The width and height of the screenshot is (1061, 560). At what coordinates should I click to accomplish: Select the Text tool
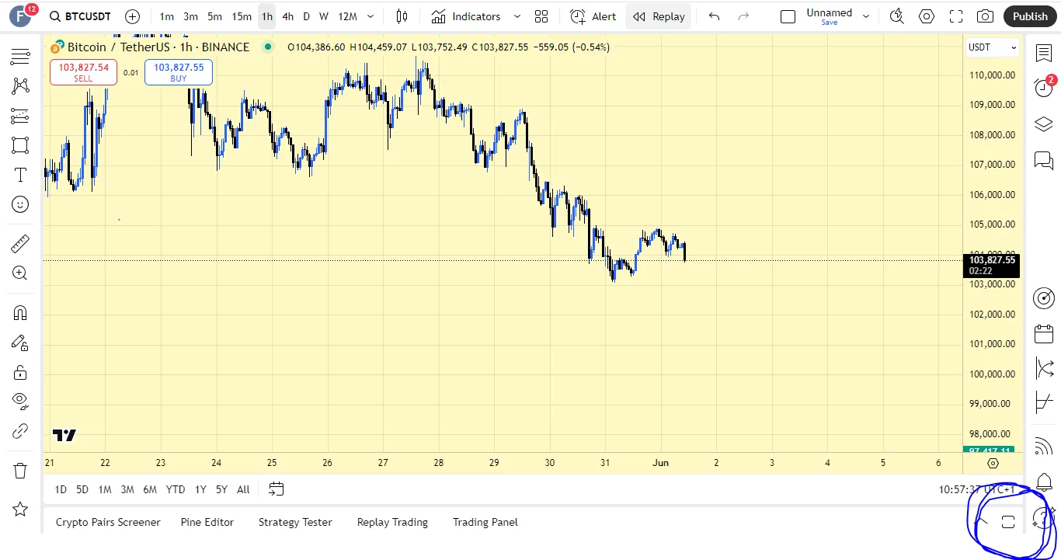(20, 175)
